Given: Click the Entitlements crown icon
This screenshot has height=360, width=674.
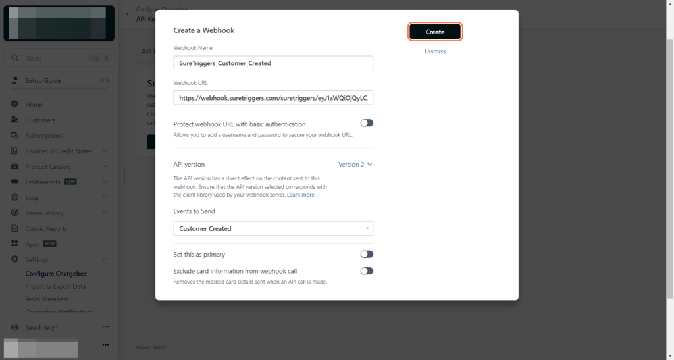Looking at the screenshot, I should (x=14, y=182).
